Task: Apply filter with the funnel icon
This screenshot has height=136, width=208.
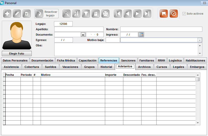Action: click(x=86, y=14)
